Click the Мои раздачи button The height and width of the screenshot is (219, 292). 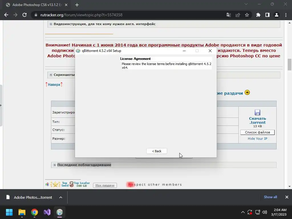point(105,185)
